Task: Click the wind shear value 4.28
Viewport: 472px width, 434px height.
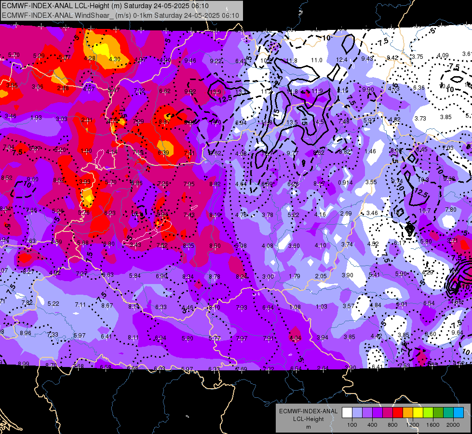Action: (90, 58)
